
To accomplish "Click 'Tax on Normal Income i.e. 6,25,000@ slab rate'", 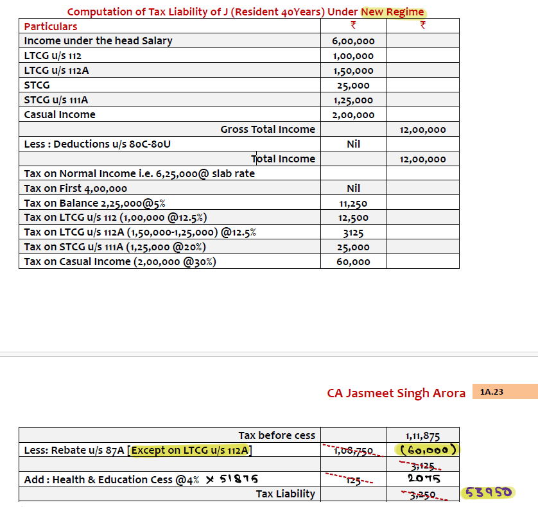I will coord(139,173).
